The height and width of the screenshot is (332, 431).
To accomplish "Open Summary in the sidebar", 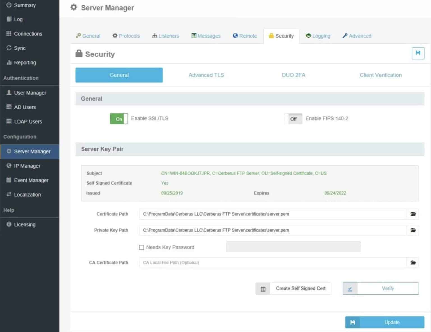I will tap(25, 5).
